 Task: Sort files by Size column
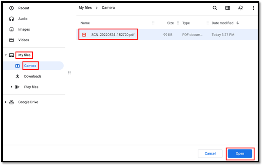click(170, 23)
